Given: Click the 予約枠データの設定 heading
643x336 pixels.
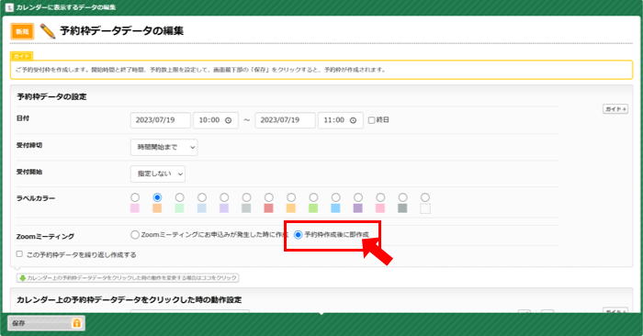Looking at the screenshot, I should point(51,96).
